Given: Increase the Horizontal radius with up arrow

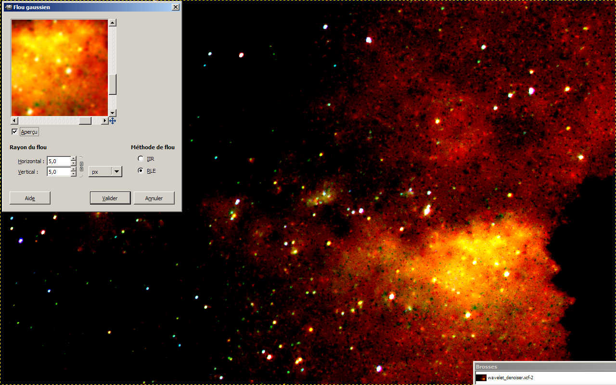Looking at the screenshot, I should (x=74, y=159).
